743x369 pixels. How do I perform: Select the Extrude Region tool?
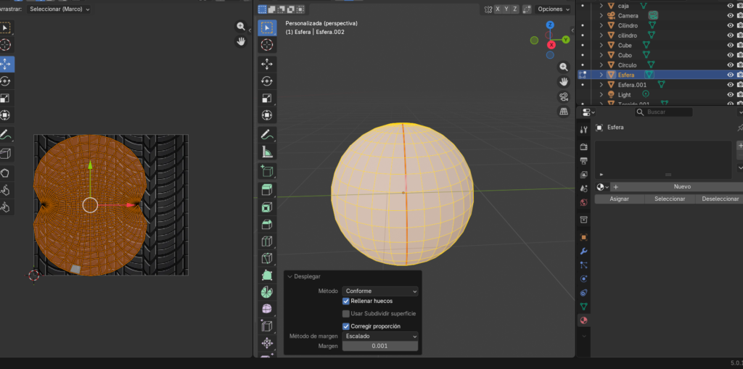pos(267,190)
